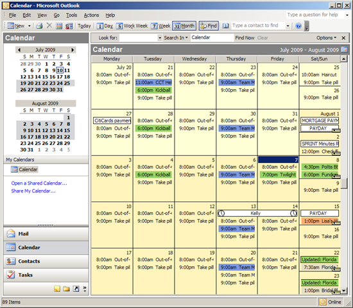Screen dimensions: 353x308
Task: Click the Folder List icon in navigation pane
Action: click(x=66, y=289)
